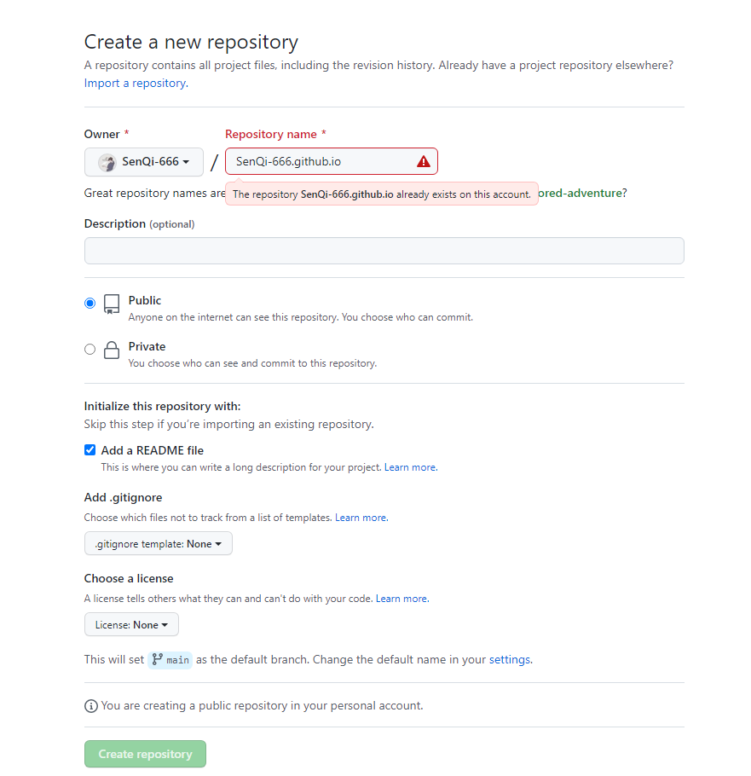This screenshot has width=751, height=776.
Task: Open the License None dropdown
Action: click(131, 624)
